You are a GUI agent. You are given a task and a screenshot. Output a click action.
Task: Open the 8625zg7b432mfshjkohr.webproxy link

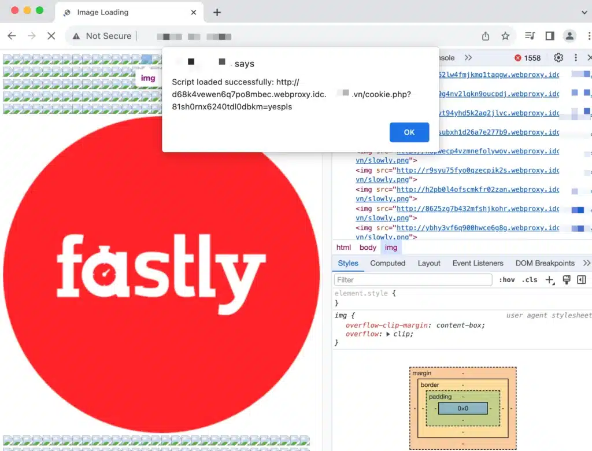click(478, 209)
